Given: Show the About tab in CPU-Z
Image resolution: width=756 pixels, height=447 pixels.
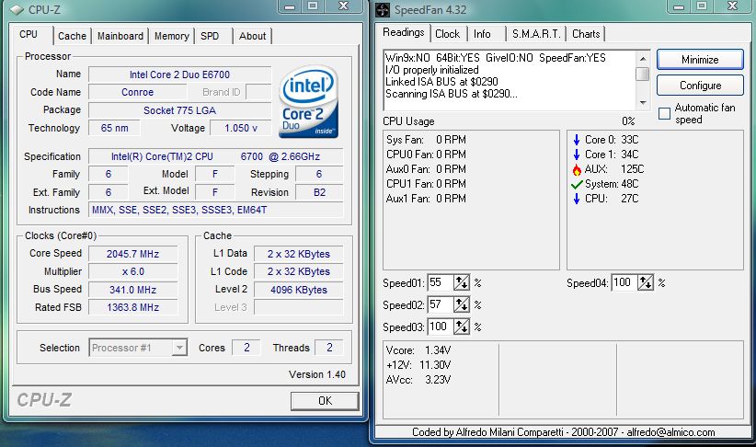Looking at the screenshot, I should coord(252,36).
